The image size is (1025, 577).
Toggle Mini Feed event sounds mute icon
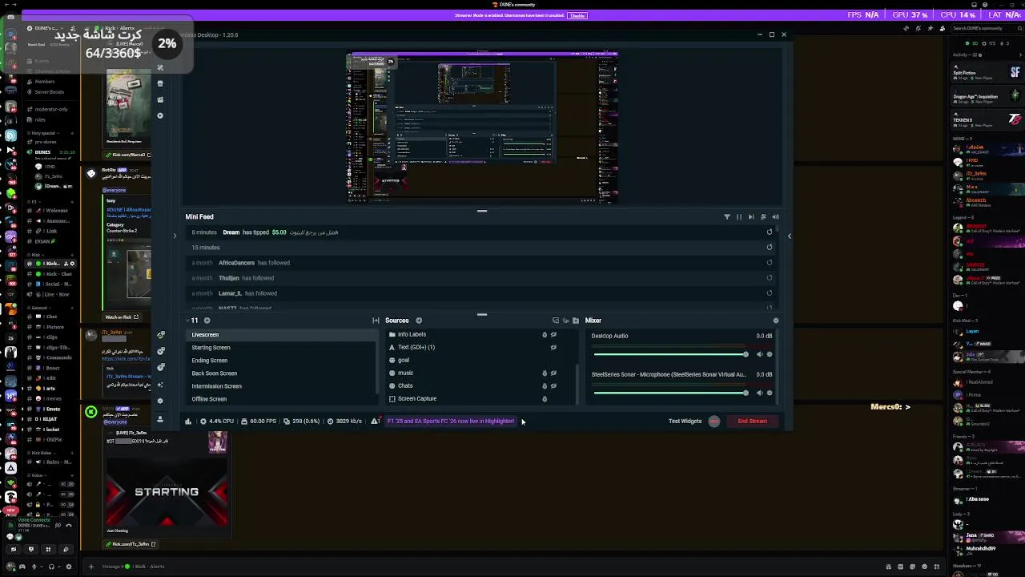763,216
